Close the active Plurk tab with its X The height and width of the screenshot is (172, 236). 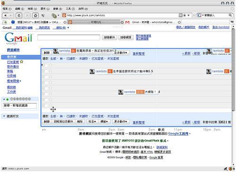[x=122, y=22]
